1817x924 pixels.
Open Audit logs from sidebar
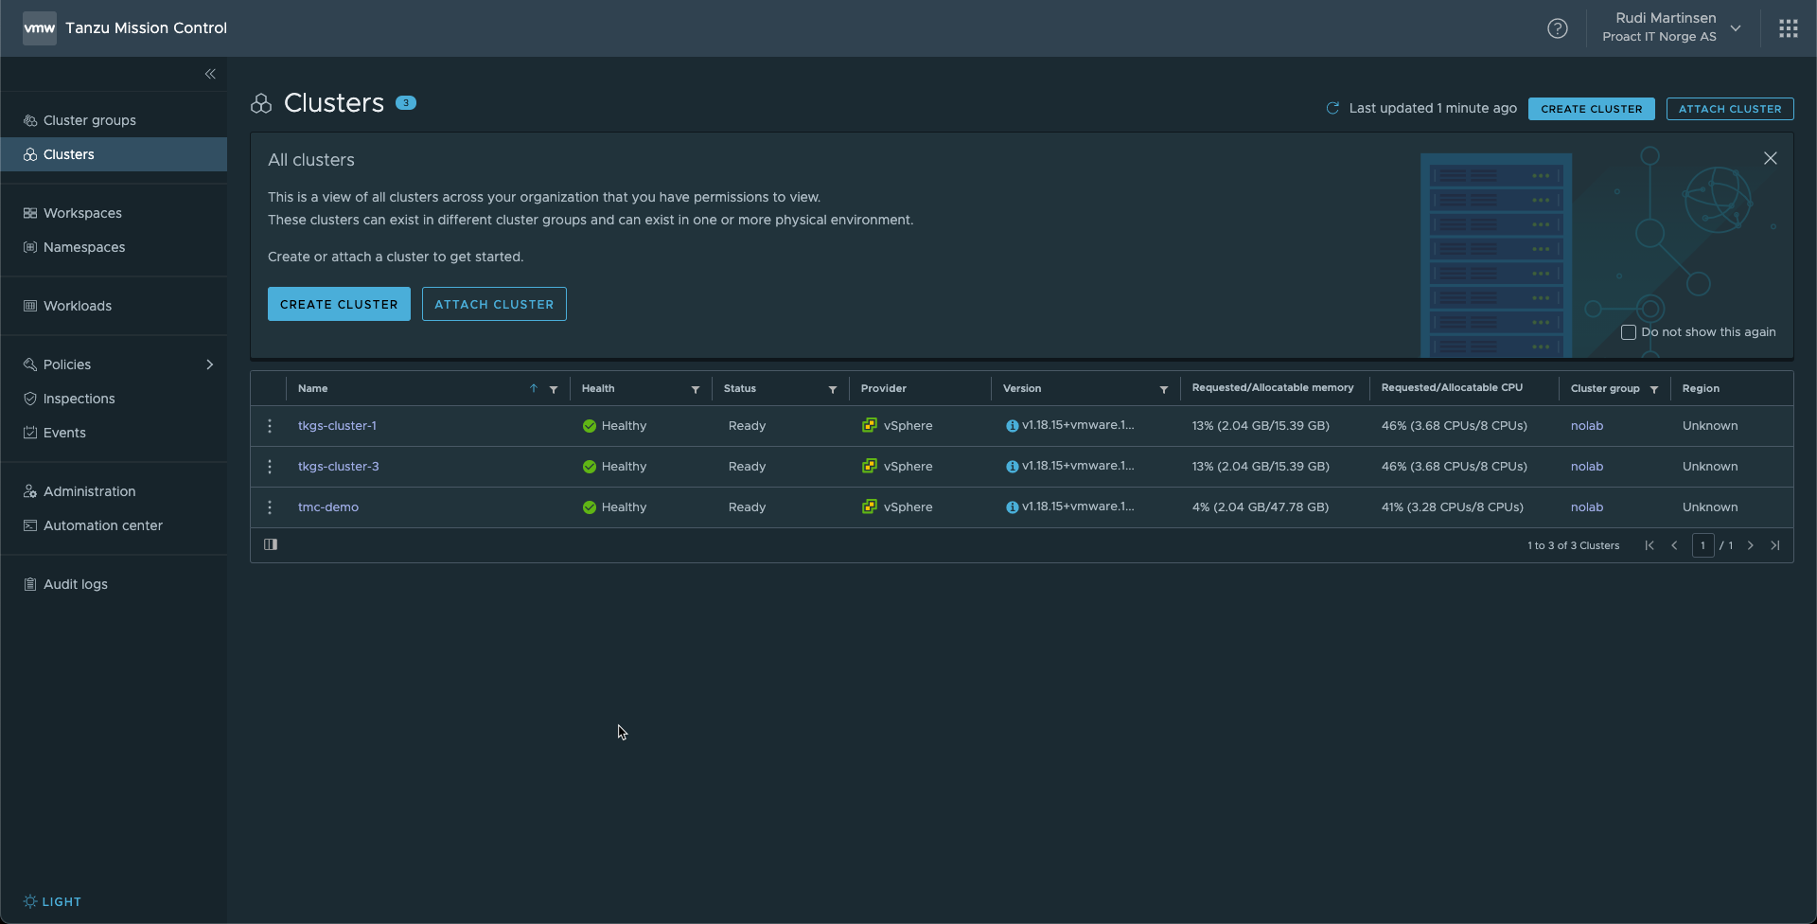[76, 584]
